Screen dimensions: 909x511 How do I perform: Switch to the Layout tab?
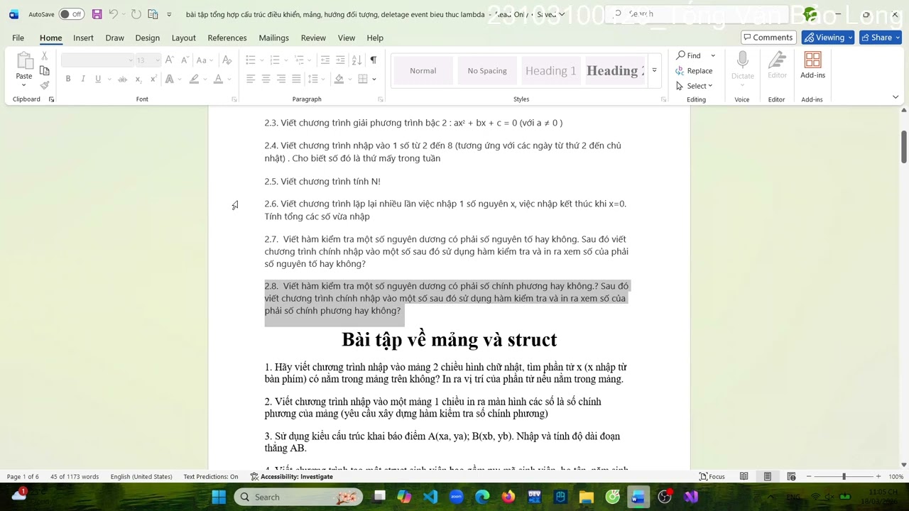[x=183, y=38]
